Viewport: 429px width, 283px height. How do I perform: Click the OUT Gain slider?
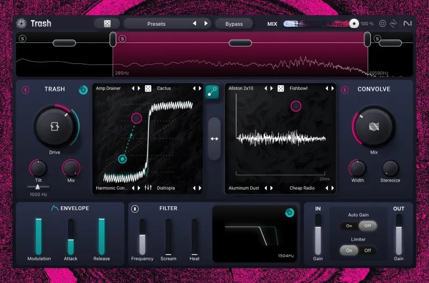pyautogui.click(x=399, y=235)
